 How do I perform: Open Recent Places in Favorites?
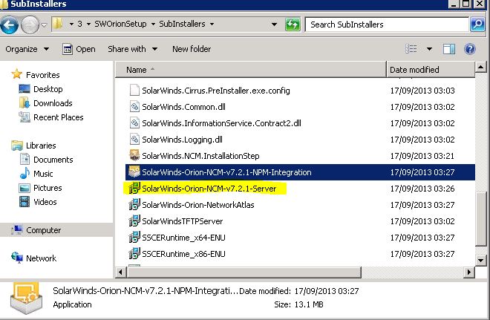[59, 117]
